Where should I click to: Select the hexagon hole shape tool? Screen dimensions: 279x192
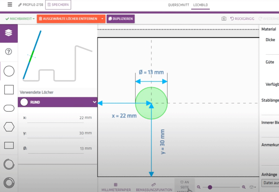point(9,127)
